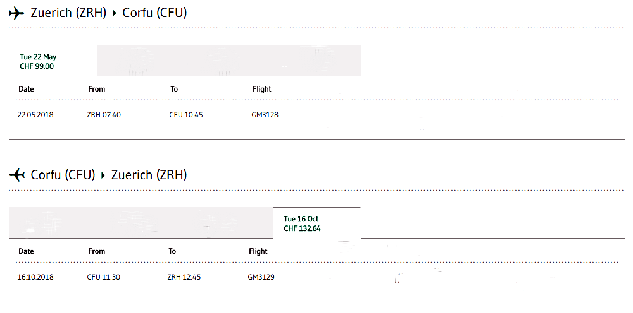Click the Corfu (CFU) to Zuerich heading
The image size is (633, 313).
pos(109,175)
